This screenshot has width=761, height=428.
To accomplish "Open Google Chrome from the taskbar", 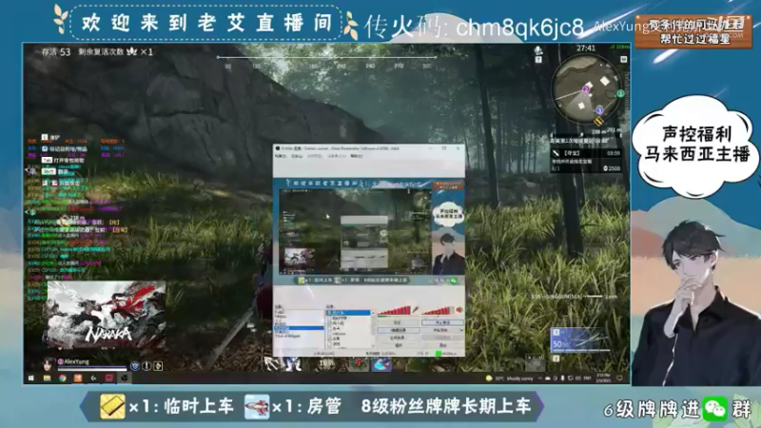I will pyautogui.click(x=63, y=378).
